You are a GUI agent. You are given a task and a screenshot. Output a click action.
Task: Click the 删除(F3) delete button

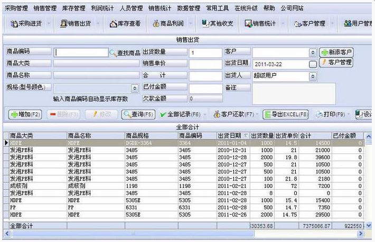[x=63, y=114]
